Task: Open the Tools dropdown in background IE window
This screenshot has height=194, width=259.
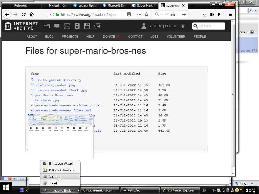Action: [243, 32]
